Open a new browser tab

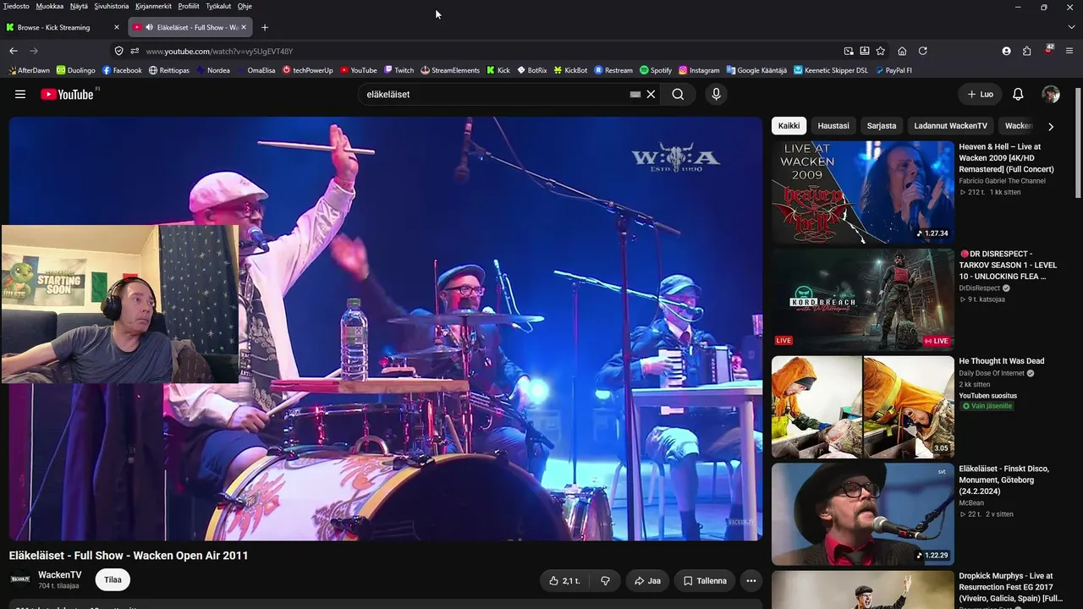click(265, 27)
